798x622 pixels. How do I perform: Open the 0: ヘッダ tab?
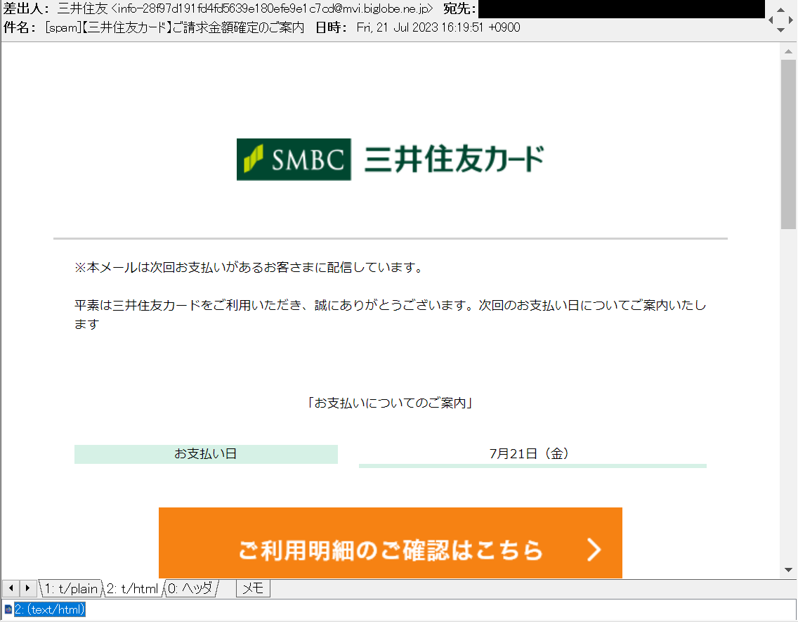(x=190, y=588)
